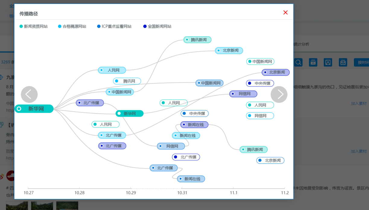Click 加入素材 for the 百度 article row
The height and width of the screenshot is (210, 369).
tap(359, 151)
